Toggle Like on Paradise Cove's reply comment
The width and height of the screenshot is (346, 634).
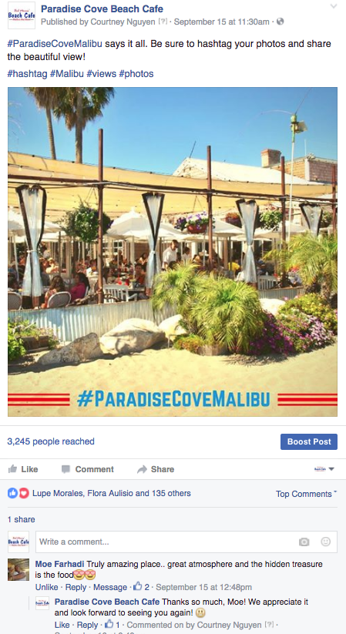62,625
